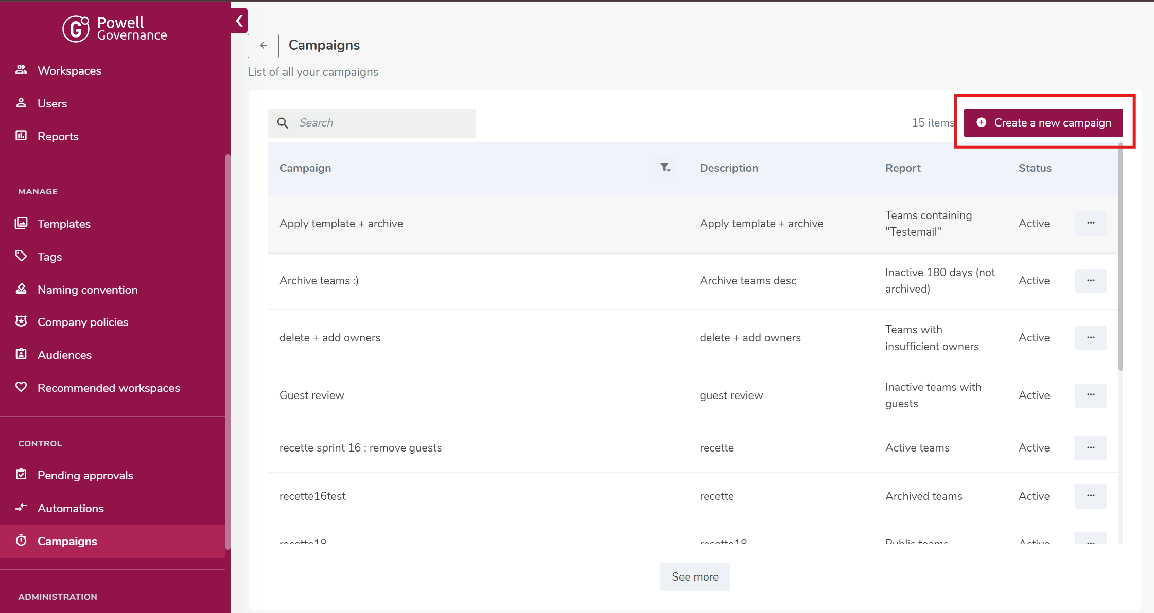Open actions for Guest review
Screen dimensions: 1154x613
click(x=1091, y=395)
